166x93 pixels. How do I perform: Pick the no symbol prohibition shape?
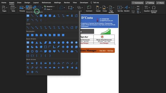point(37,51)
